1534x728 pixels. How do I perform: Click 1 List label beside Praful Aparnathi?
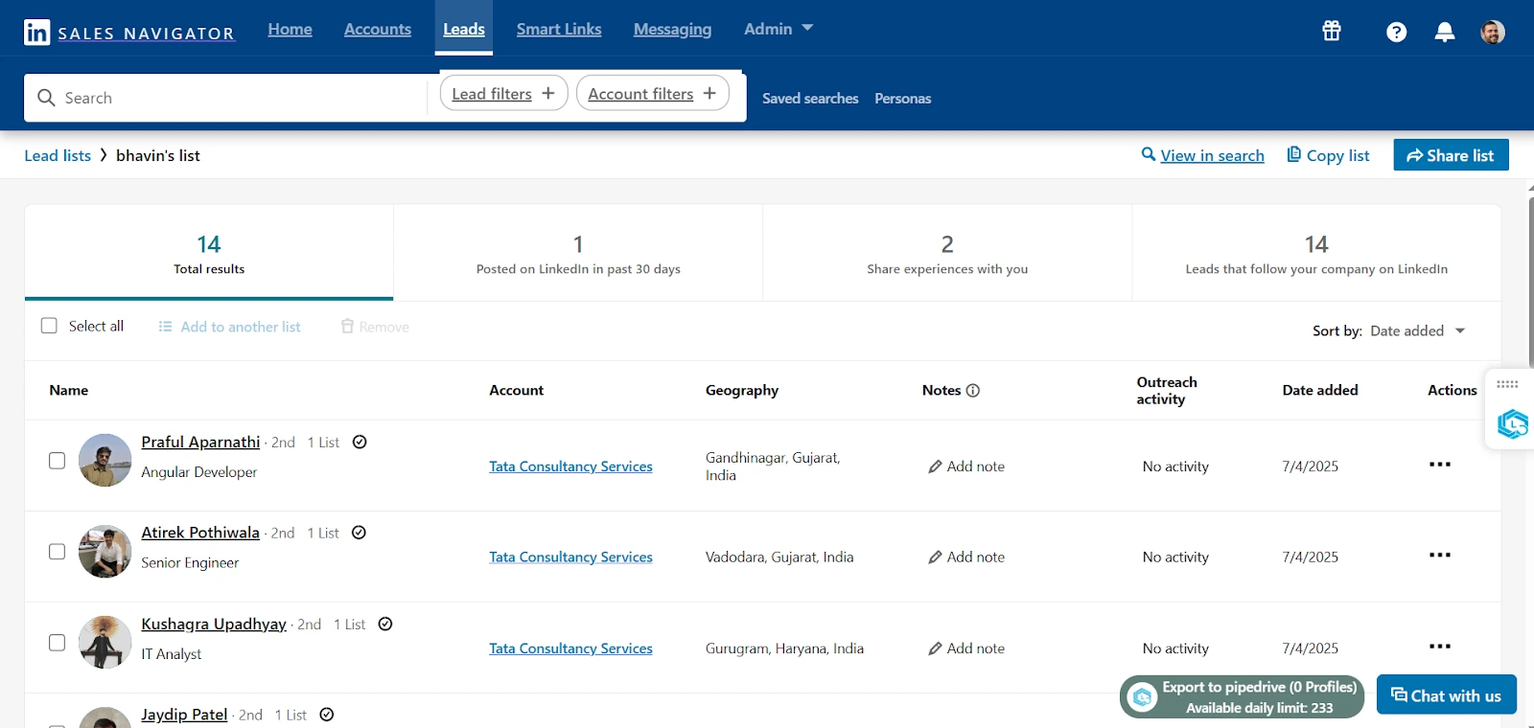click(x=323, y=442)
